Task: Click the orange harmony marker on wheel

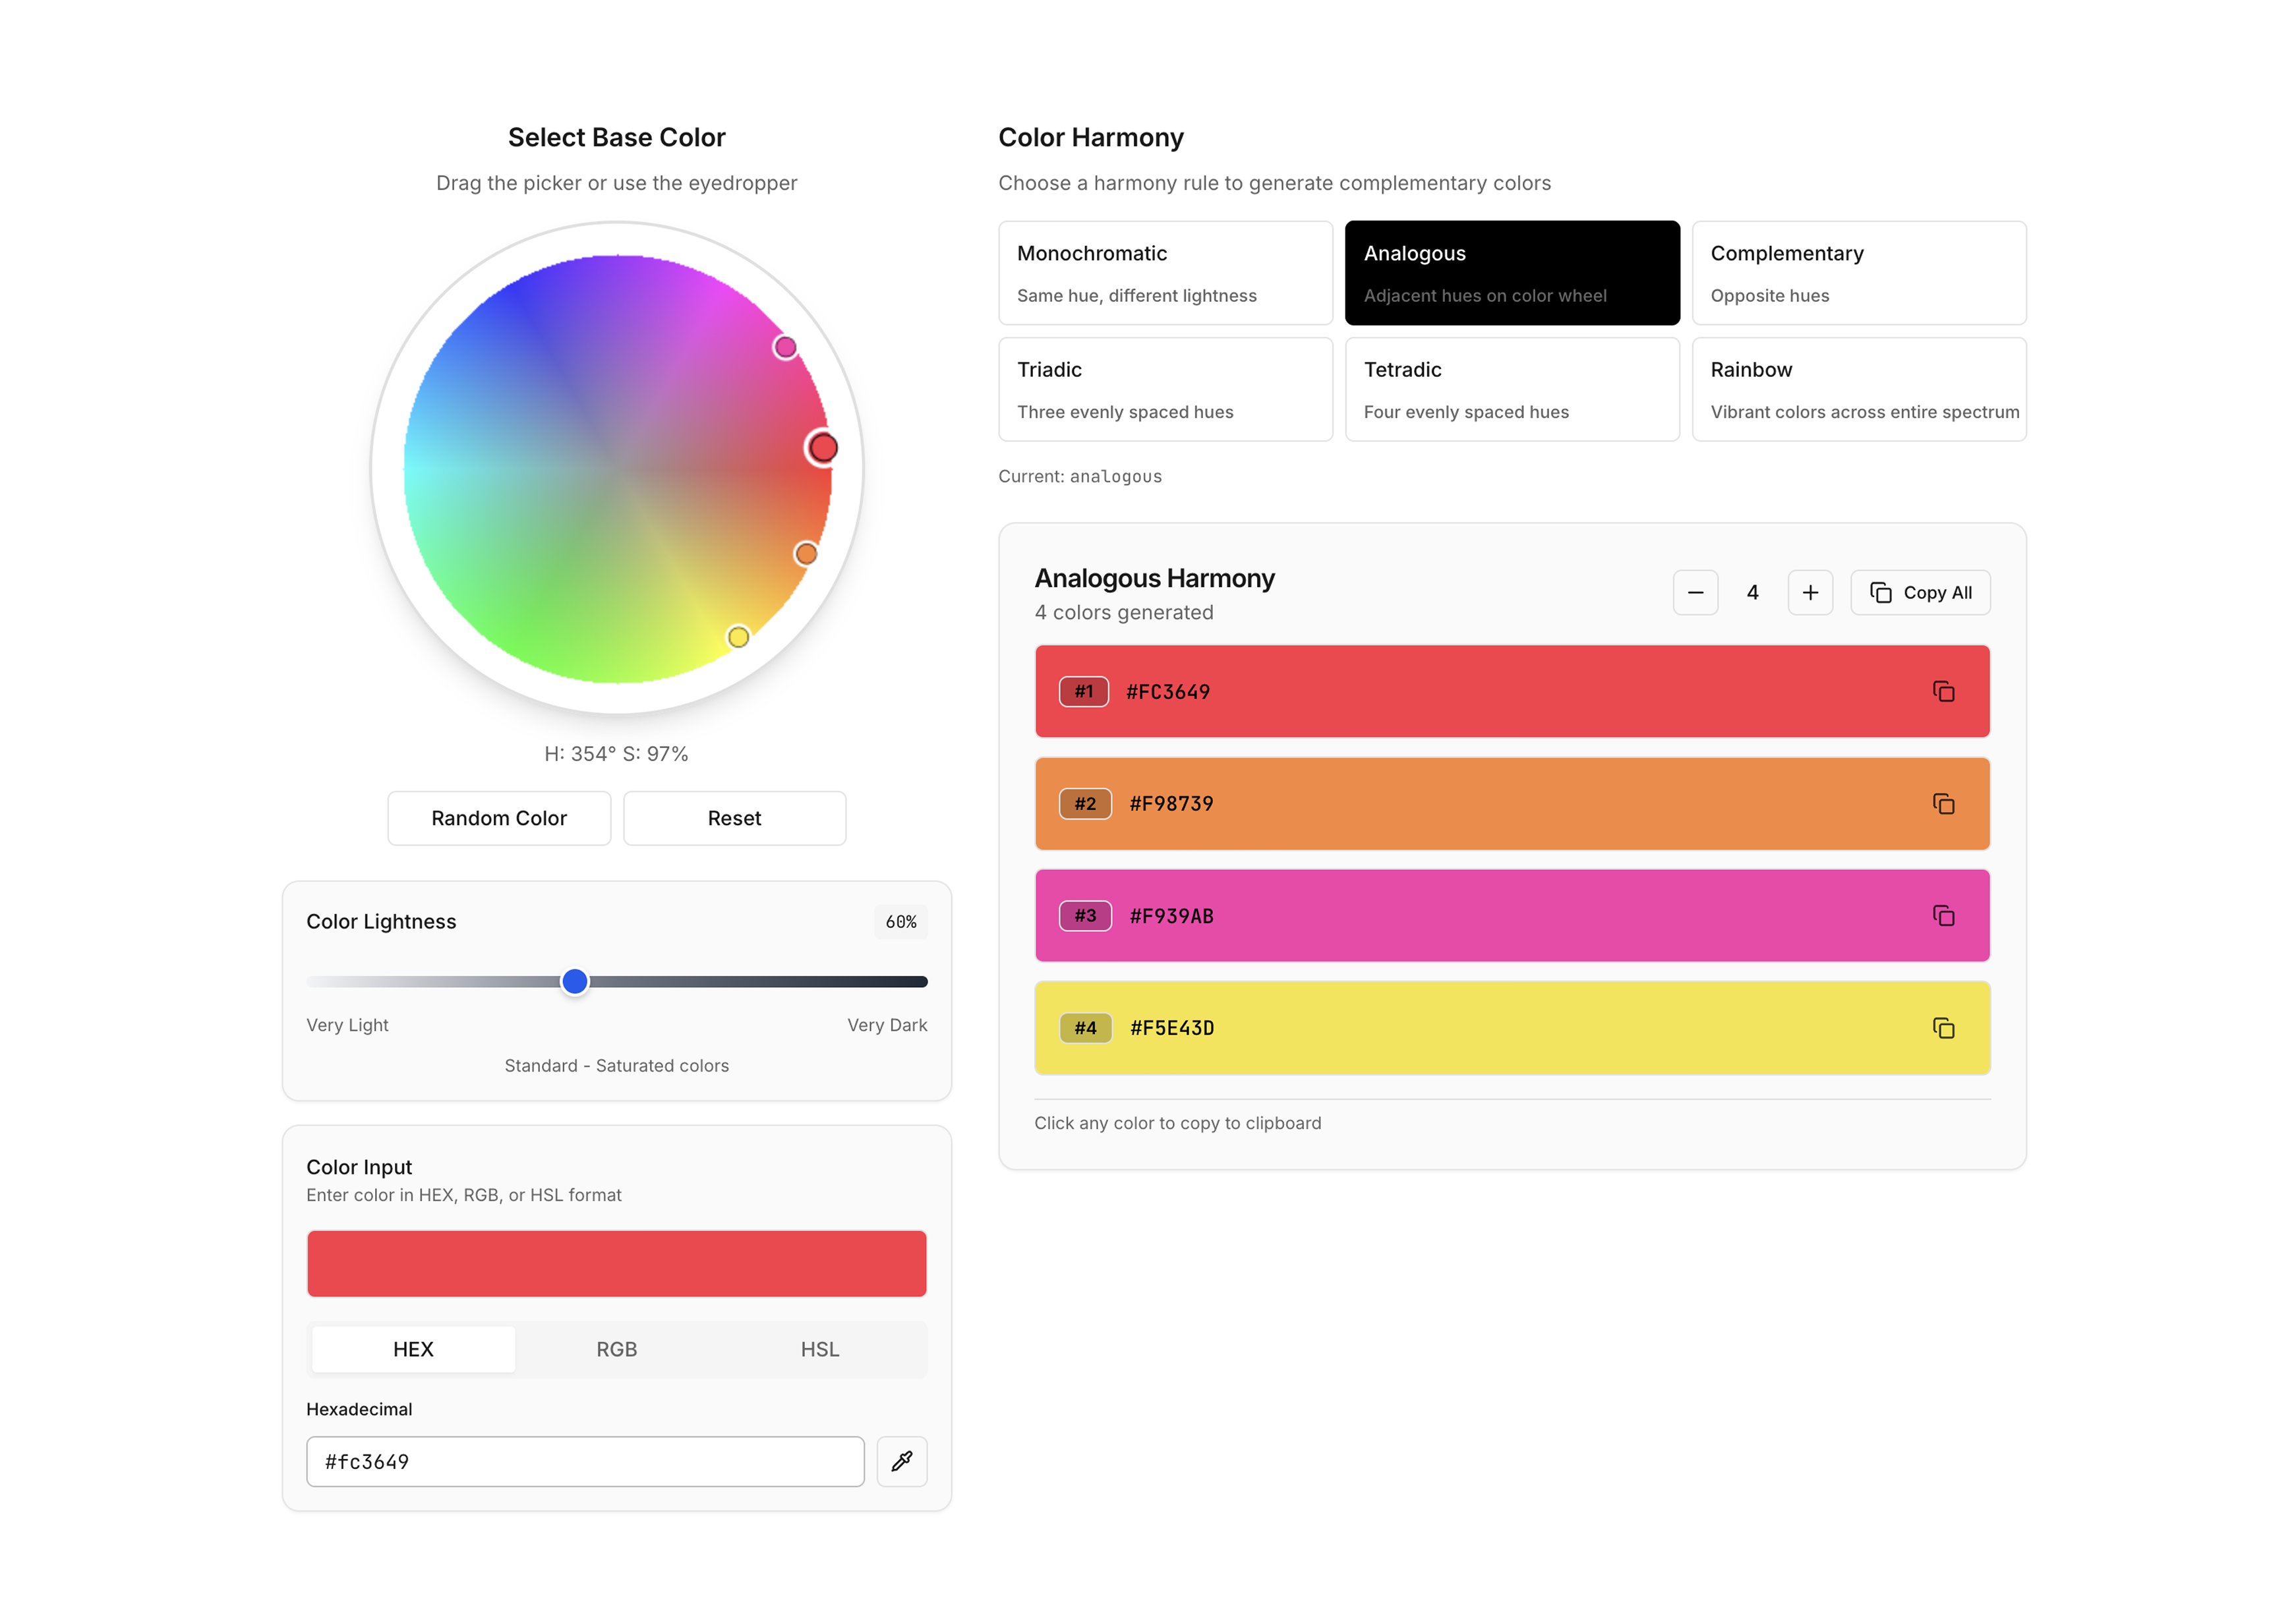Action: [x=806, y=554]
